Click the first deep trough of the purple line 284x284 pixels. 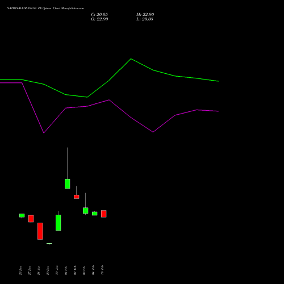pyautogui.click(x=44, y=132)
